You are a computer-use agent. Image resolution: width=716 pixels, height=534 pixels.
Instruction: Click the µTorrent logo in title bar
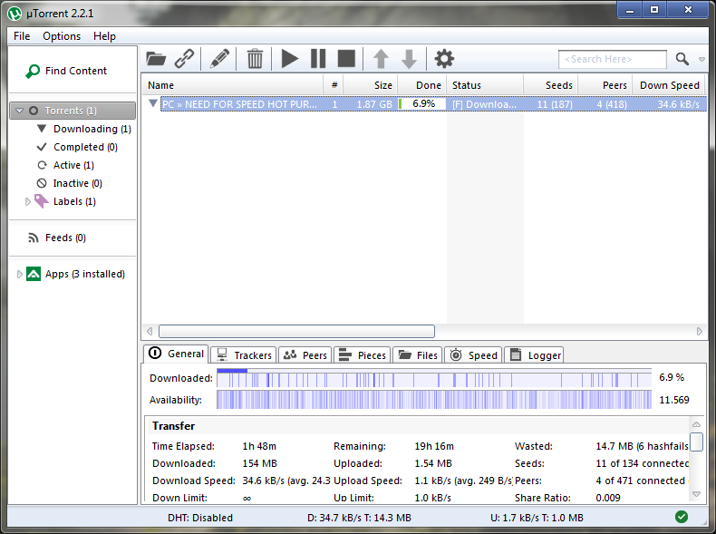[x=15, y=14]
